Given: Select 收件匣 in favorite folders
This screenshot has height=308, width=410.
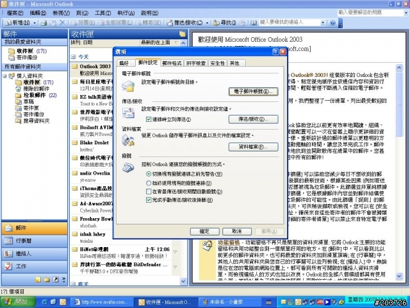Looking at the screenshot, I should pyautogui.click(x=28, y=51).
